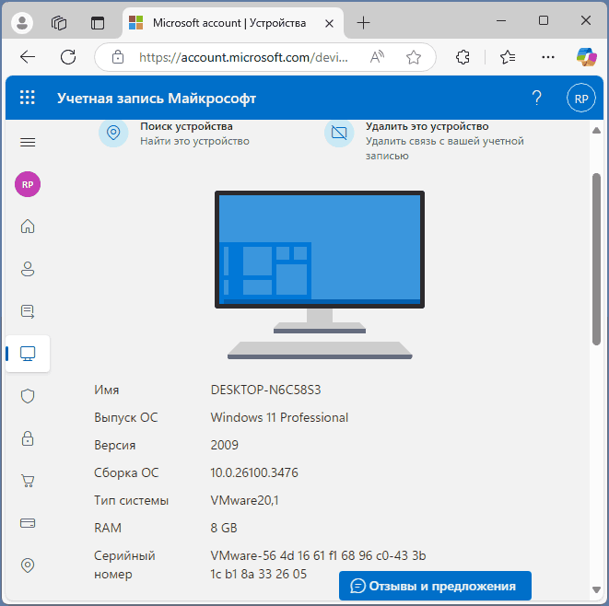The image size is (609, 606).
Task: Click the location pin icon for Поиск устройства
Action: click(113, 133)
